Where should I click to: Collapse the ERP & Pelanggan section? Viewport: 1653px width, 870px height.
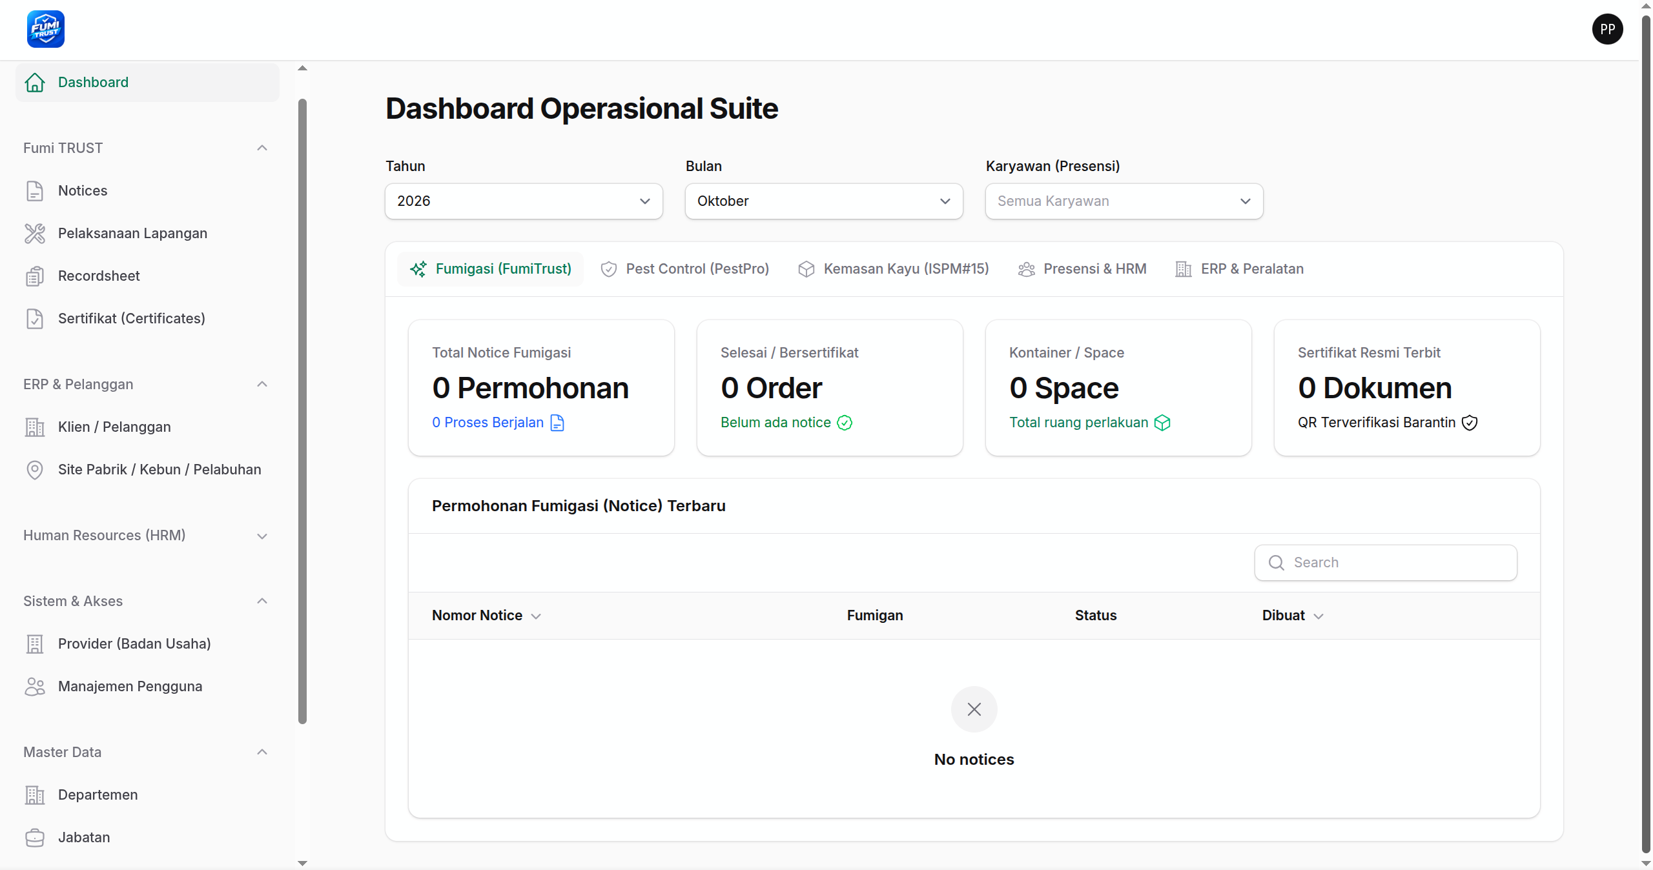coord(262,385)
